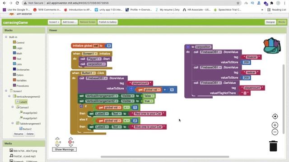Click the Delete button

[x=30, y=134]
